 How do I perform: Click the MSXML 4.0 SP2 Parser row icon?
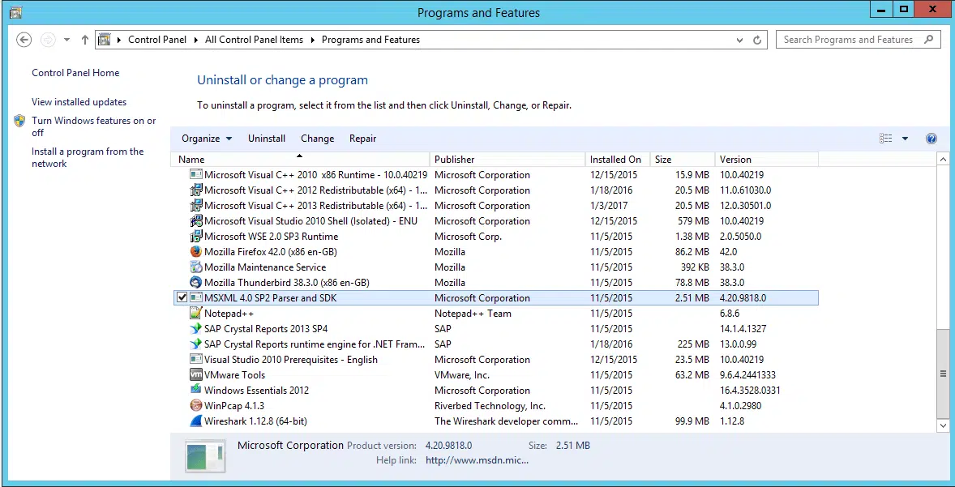pyautogui.click(x=195, y=297)
